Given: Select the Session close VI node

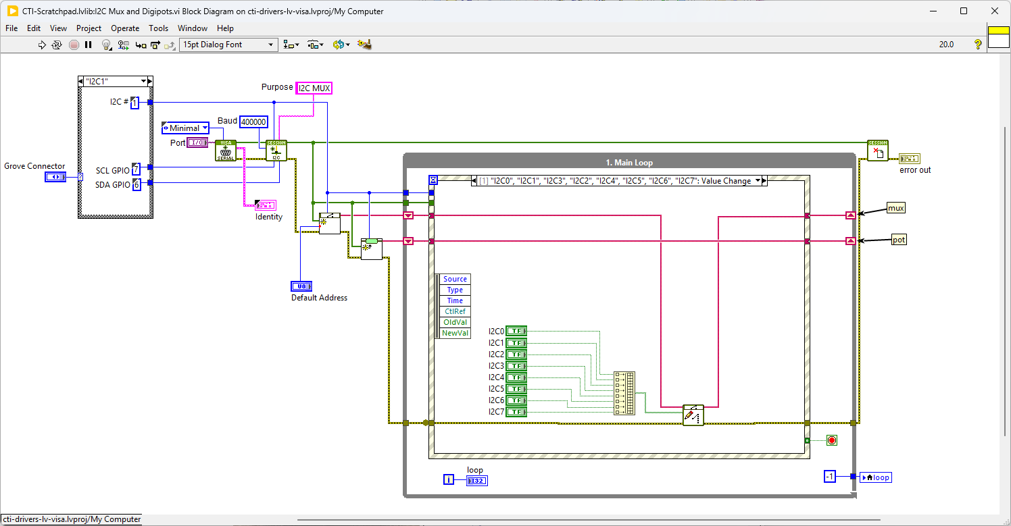Looking at the screenshot, I should click(x=878, y=151).
